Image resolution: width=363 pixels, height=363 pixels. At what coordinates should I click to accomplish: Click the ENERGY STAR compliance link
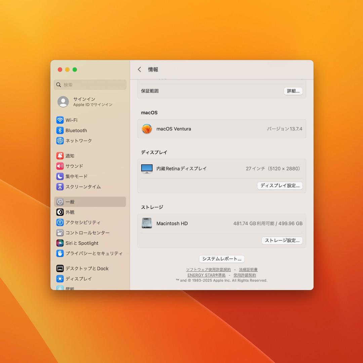(x=206, y=275)
